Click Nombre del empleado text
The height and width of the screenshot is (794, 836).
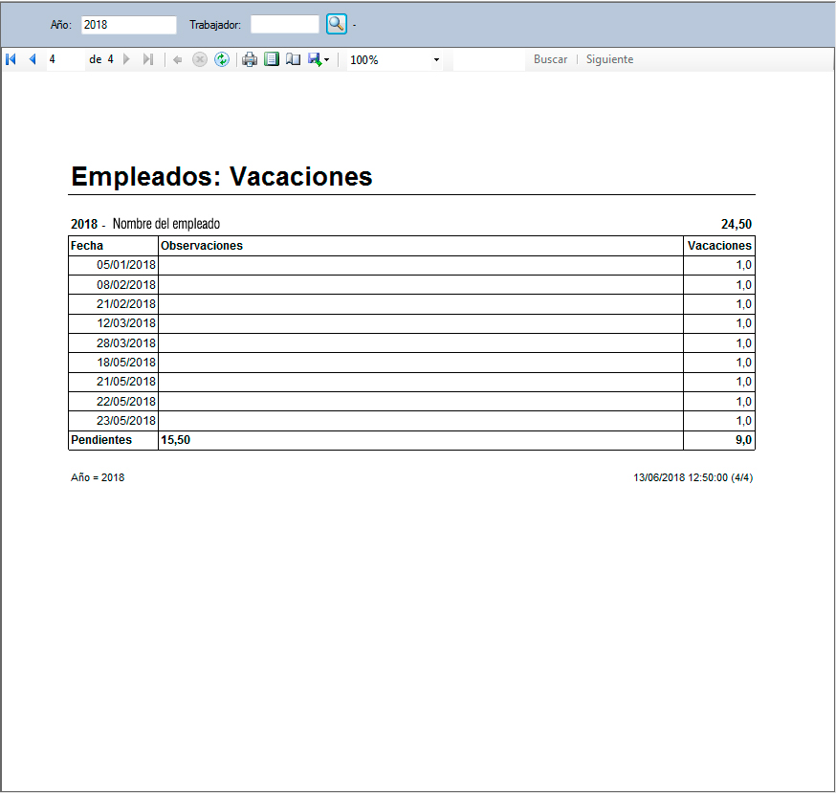click(x=166, y=224)
